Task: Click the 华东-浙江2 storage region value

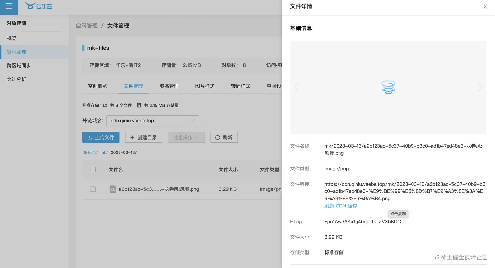Action: coord(128,65)
